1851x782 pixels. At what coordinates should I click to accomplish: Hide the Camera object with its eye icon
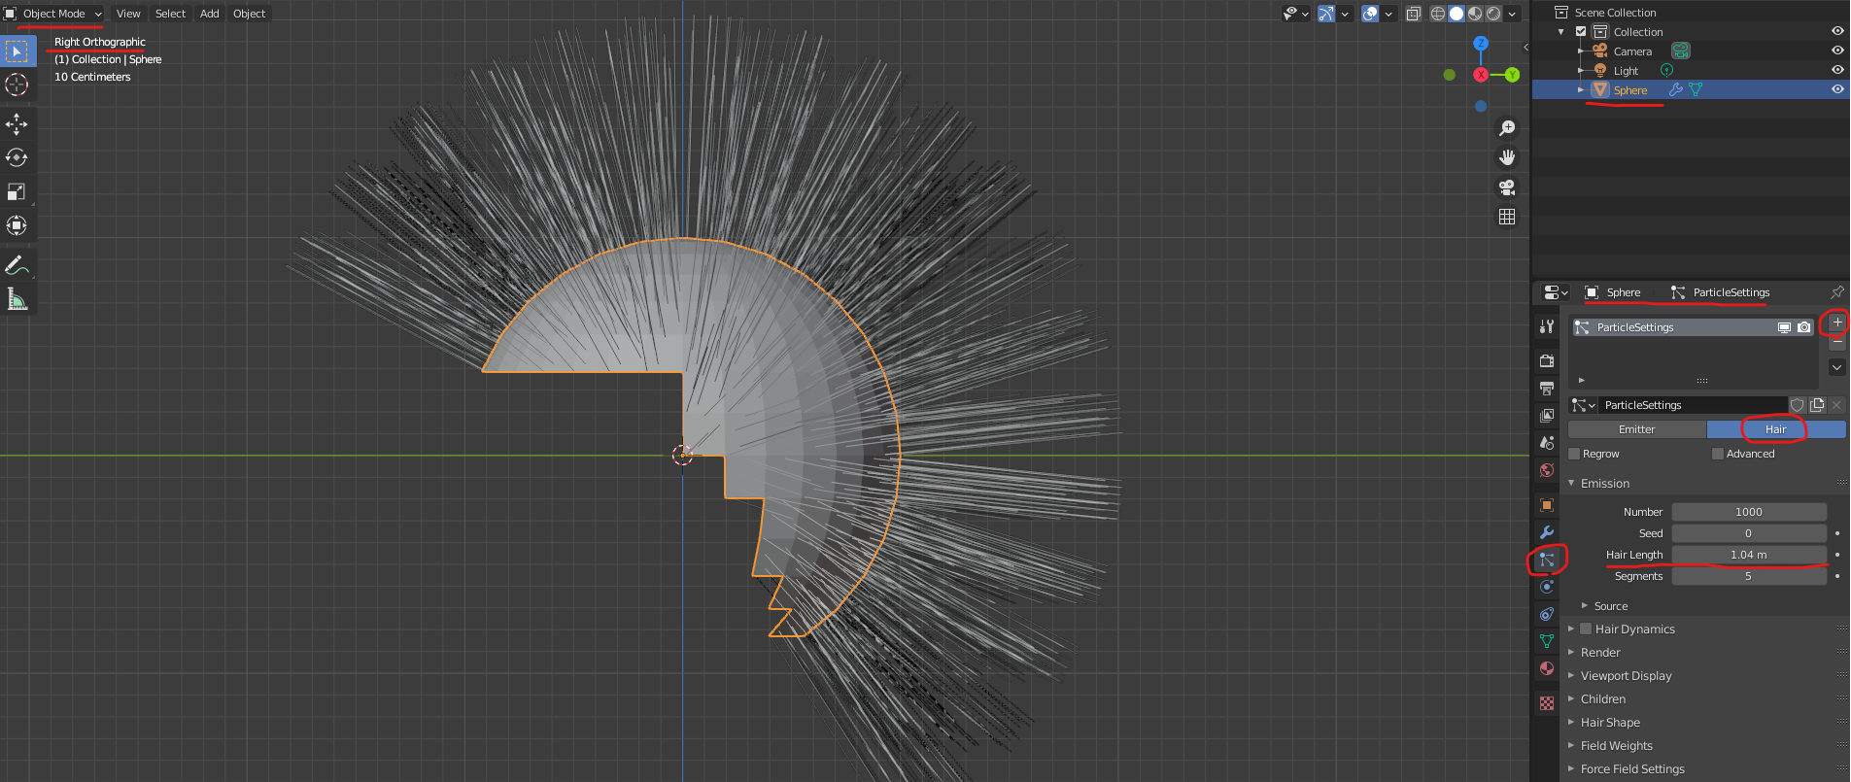tap(1837, 51)
